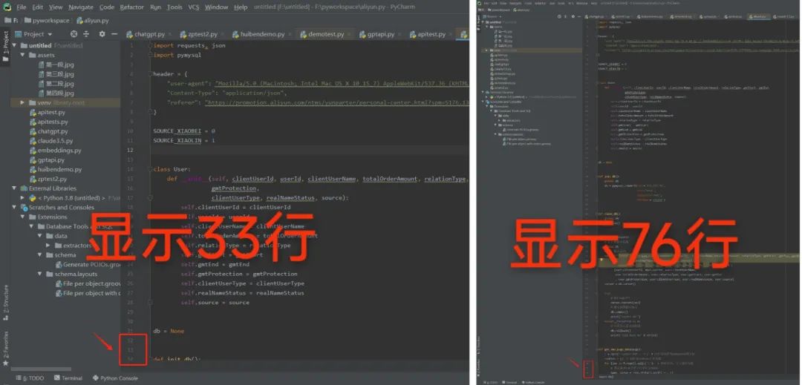Click the fold marker beside import requests
Viewport: 802px width, 385px height.
coord(150,45)
